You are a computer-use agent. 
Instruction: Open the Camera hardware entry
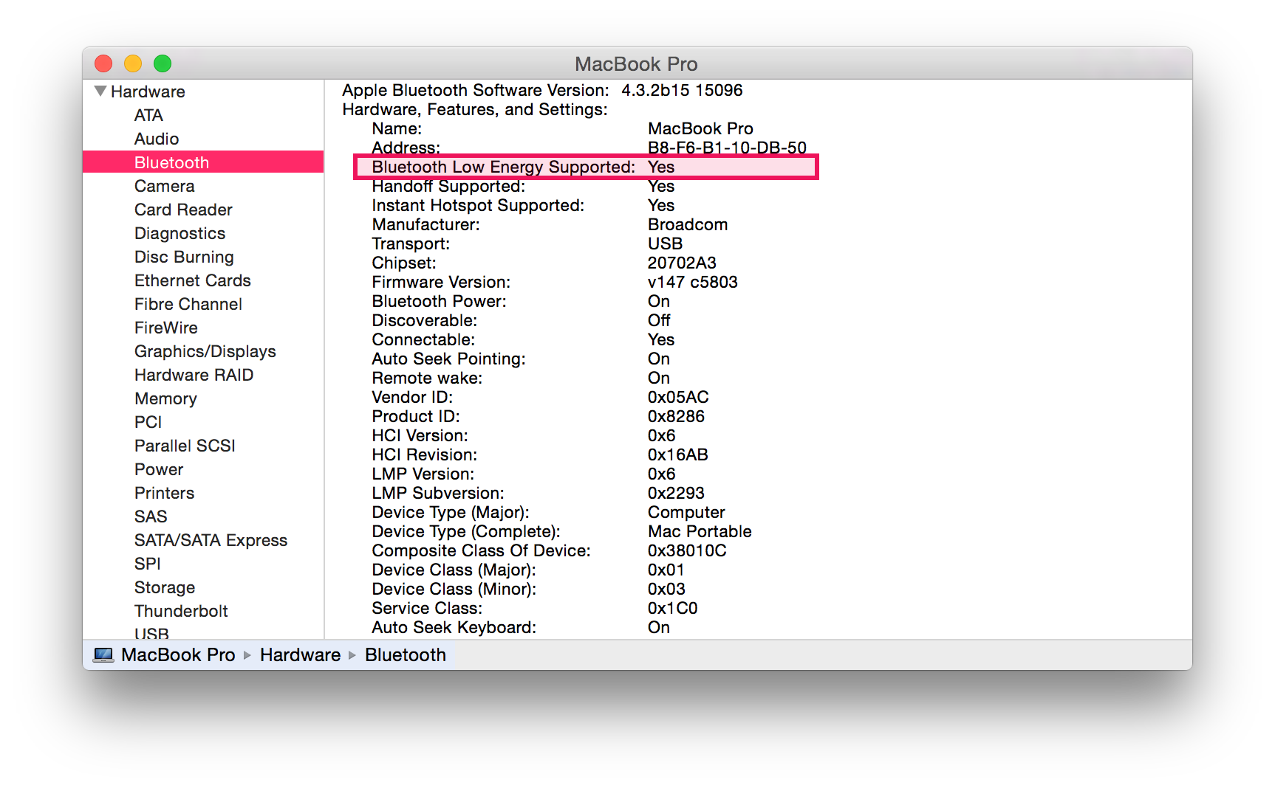pos(164,186)
